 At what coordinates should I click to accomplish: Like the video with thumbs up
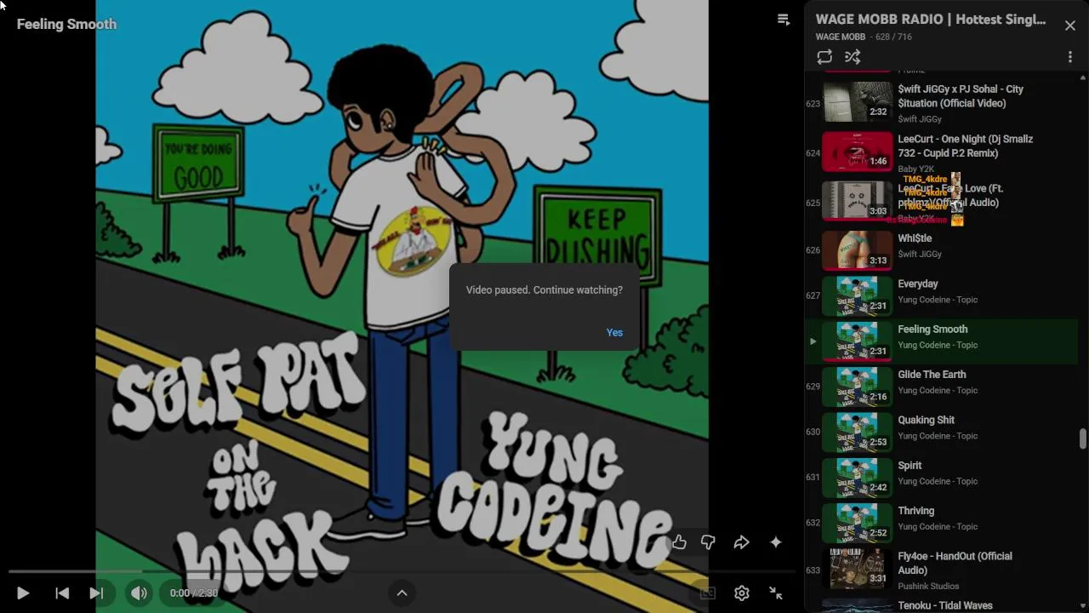(x=679, y=542)
